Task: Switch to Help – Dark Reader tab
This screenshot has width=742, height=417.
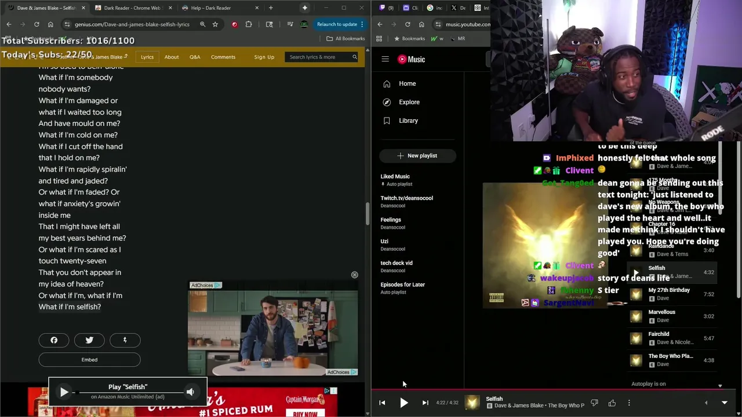Action: tap(211, 8)
